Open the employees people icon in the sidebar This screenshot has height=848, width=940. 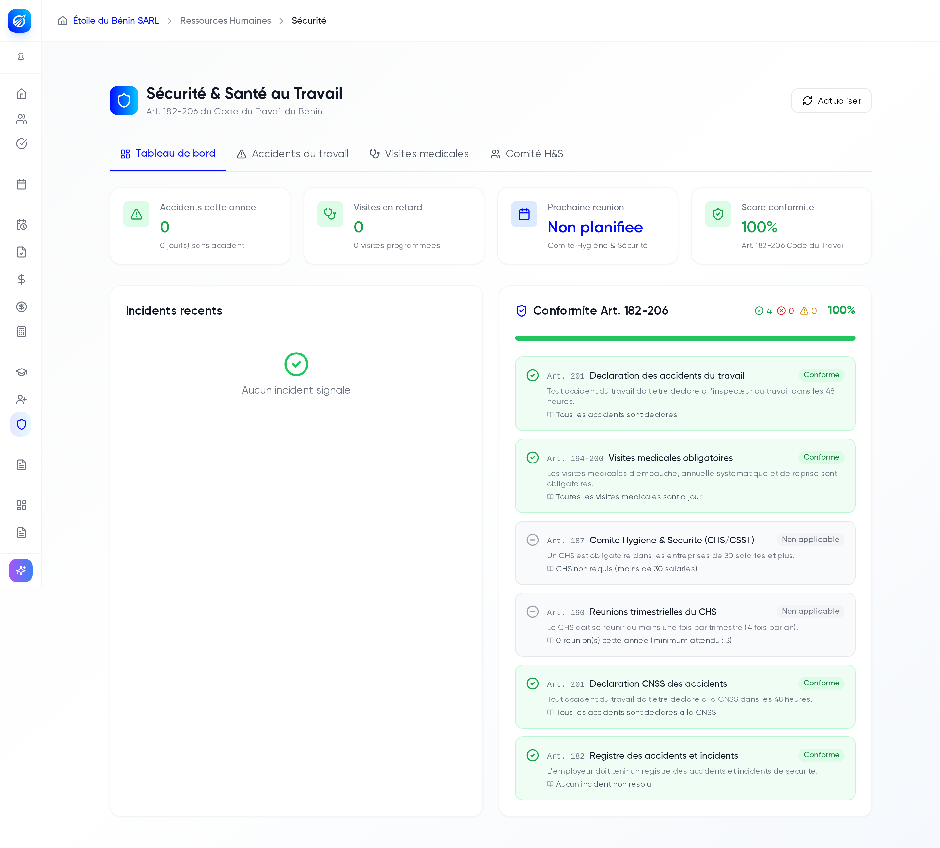tap(22, 119)
